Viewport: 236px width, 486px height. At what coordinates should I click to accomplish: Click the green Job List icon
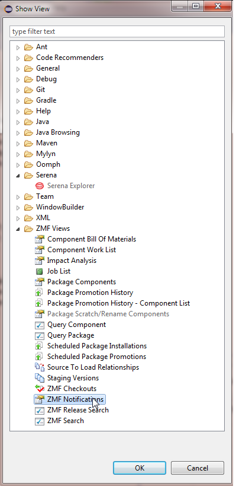39,271
